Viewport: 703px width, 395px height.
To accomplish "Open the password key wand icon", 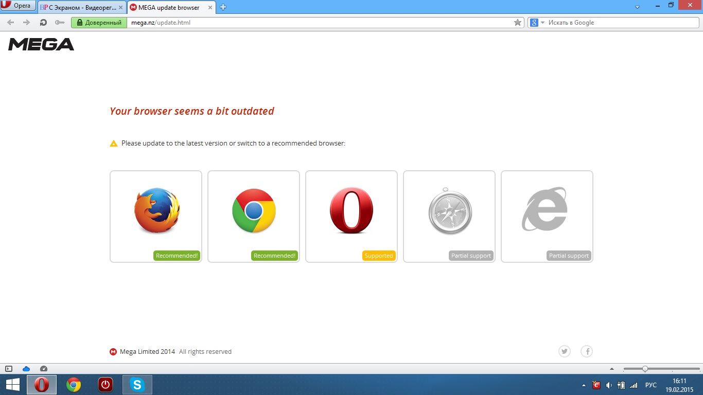I will pos(60,23).
